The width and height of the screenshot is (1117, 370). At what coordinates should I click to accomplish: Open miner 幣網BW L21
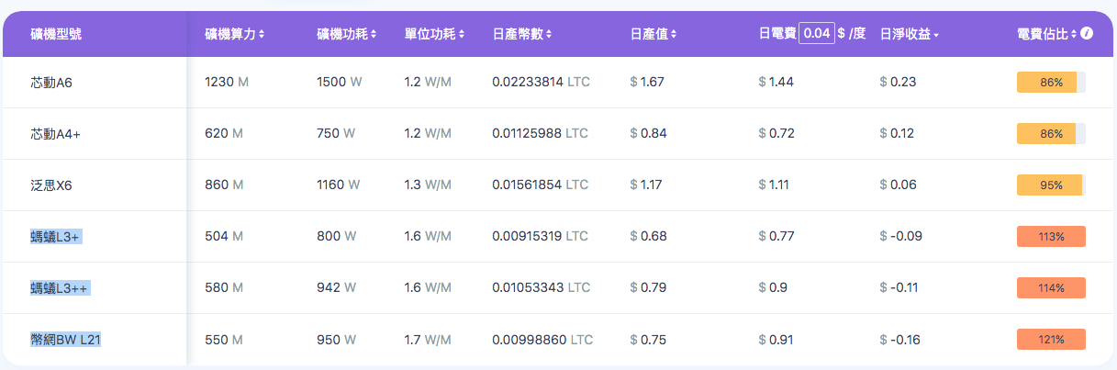click(x=65, y=339)
